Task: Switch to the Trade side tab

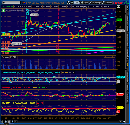Action: point(128,9)
